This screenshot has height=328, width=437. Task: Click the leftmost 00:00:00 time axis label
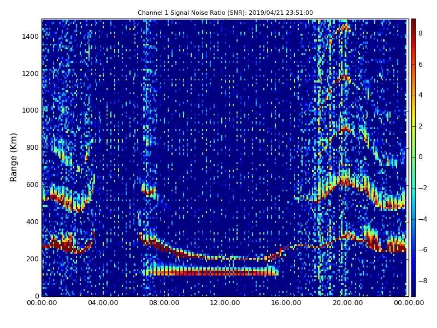[42, 303]
